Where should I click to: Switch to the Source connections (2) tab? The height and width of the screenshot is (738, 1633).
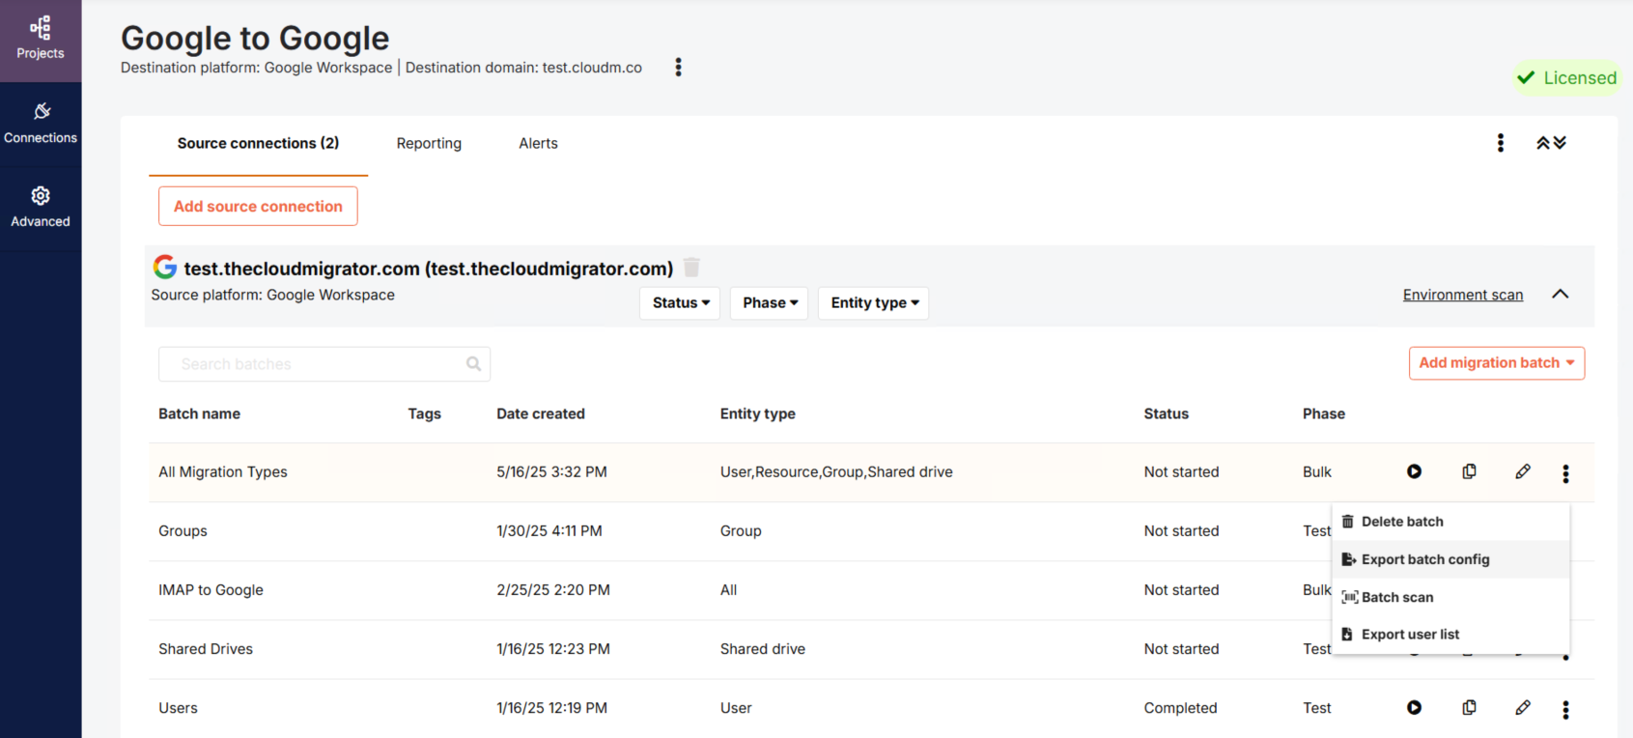258,143
